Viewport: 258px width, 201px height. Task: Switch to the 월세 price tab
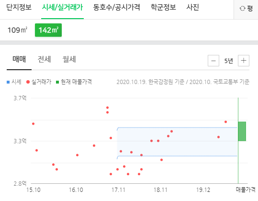(69, 59)
